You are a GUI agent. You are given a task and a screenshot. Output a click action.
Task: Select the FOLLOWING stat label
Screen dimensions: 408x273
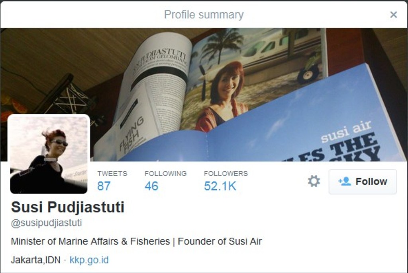point(165,173)
